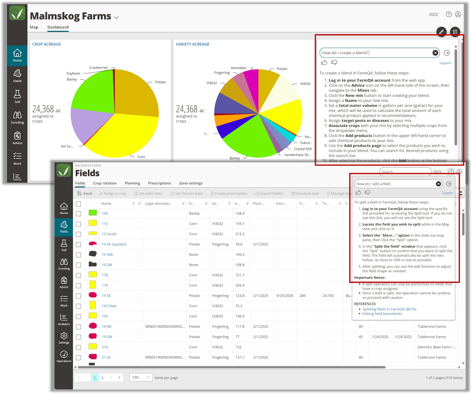Tick the checkbox for field 13 South
Screen dimensions: 472x394
coord(78,234)
